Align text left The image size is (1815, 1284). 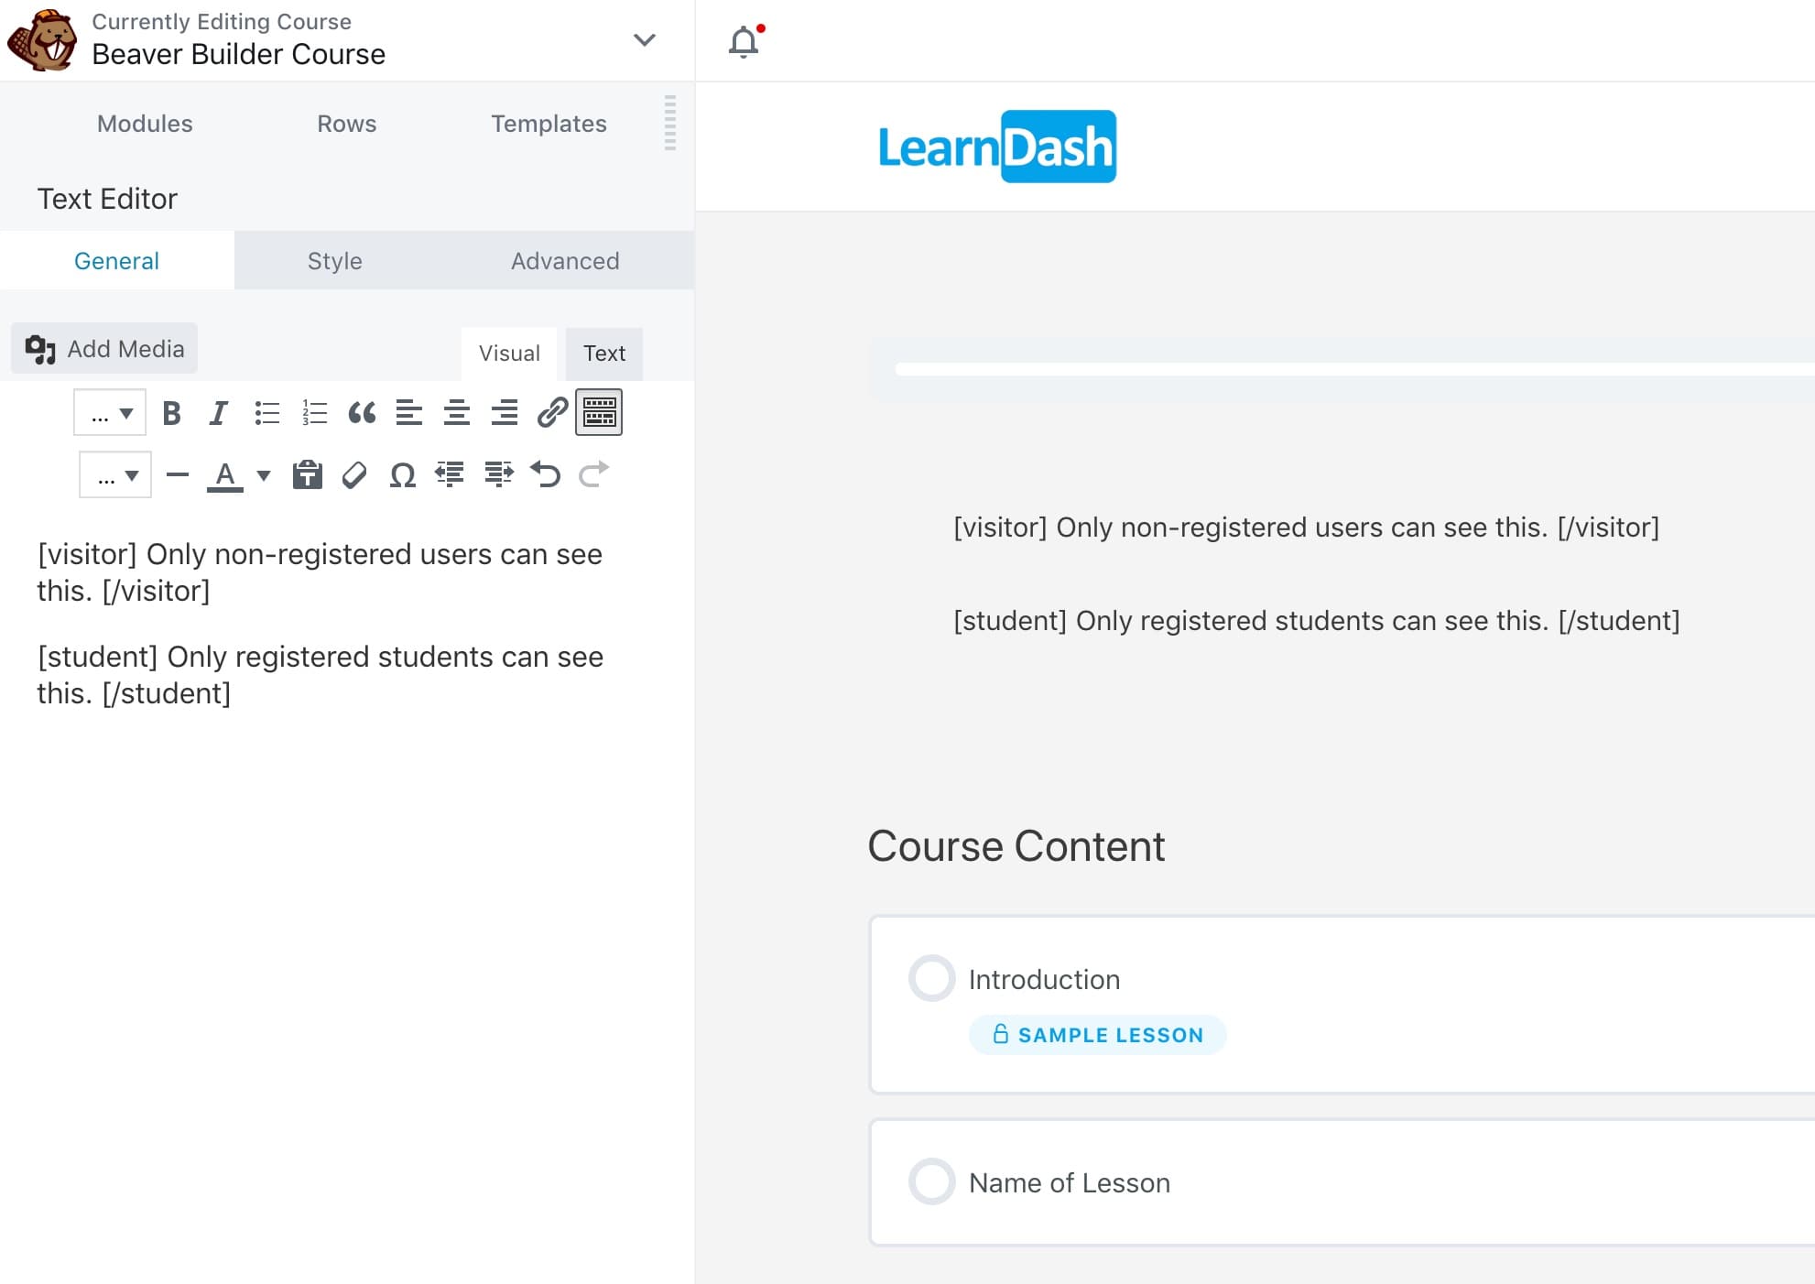(x=409, y=413)
